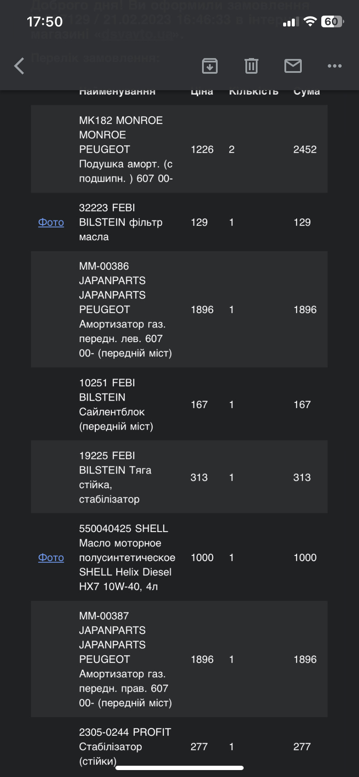Tap the cellular signal bars
Viewport: 359px width, 777px height.
(291, 22)
